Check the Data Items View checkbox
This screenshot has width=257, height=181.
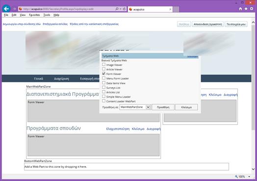pyautogui.click(x=104, y=83)
